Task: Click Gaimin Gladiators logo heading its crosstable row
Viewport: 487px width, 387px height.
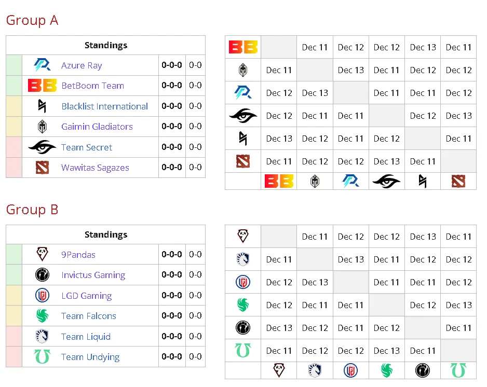Action: pyautogui.click(x=243, y=70)
